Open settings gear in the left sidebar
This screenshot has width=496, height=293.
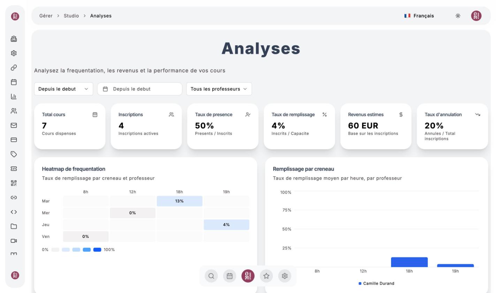[14, 53]
